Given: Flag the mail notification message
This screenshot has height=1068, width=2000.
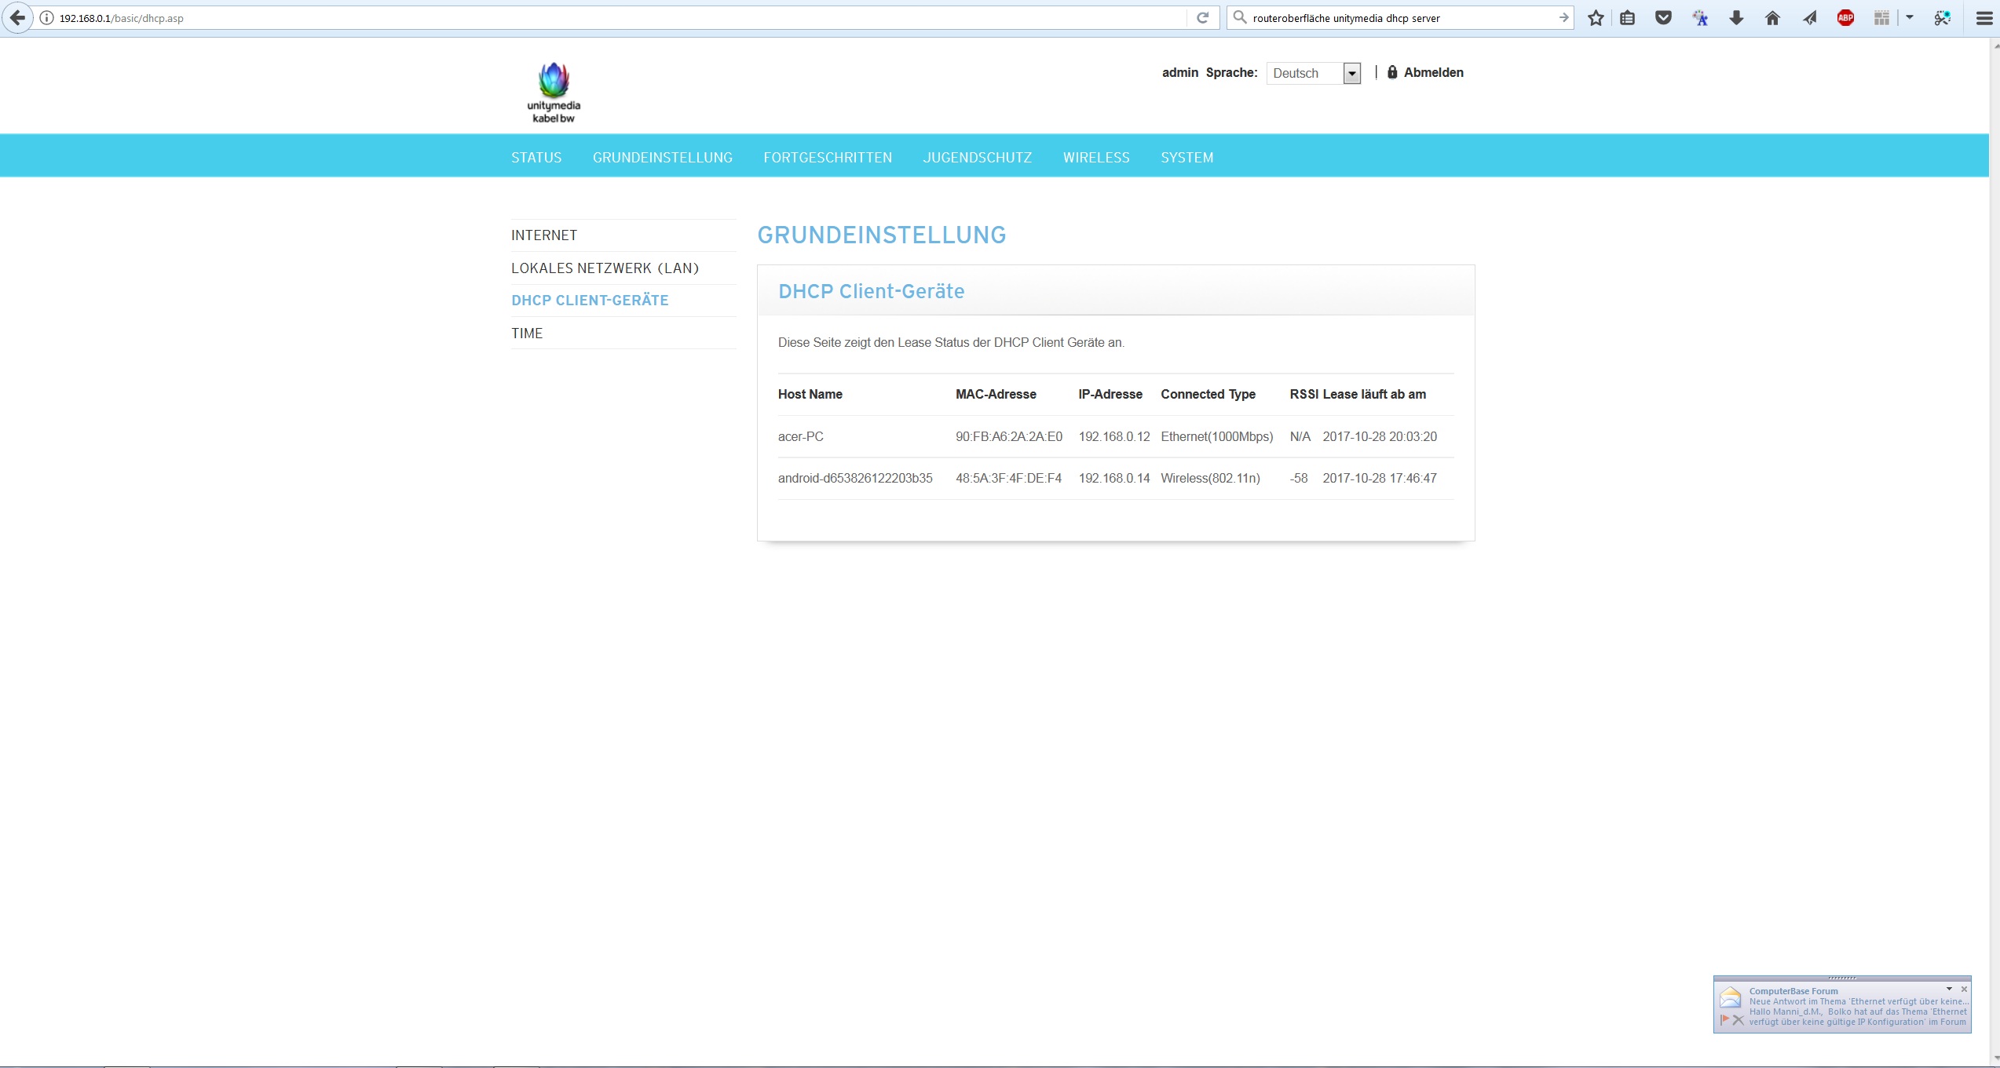Looking at the screenshot, I should pos(1725,1020).
